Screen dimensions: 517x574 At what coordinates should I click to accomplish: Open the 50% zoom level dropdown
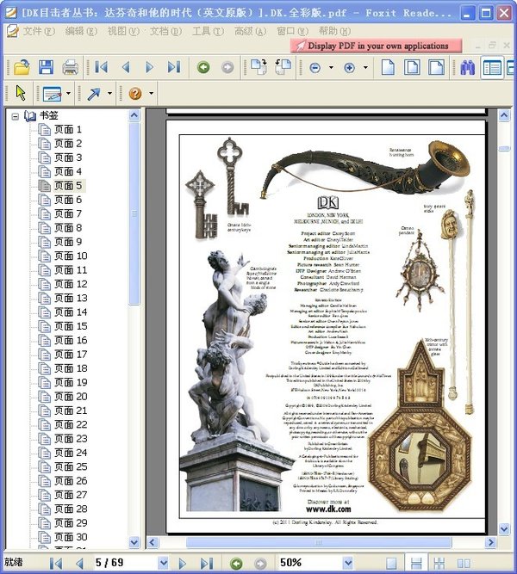[347, 563]
